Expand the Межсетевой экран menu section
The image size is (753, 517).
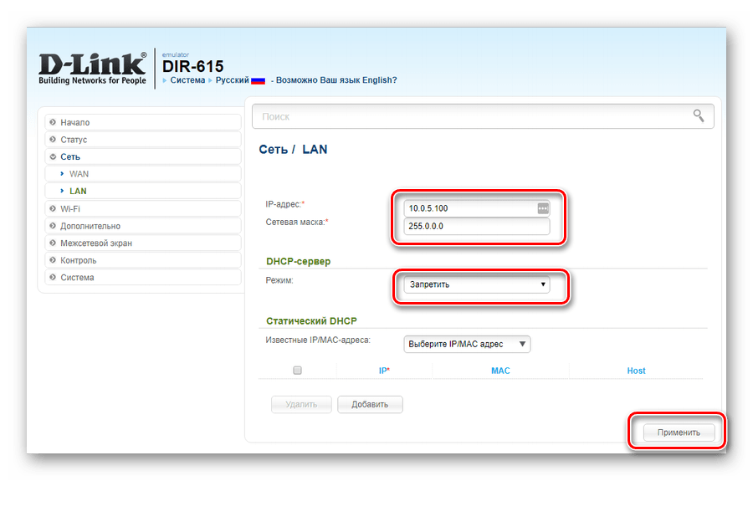coord(143,243)
